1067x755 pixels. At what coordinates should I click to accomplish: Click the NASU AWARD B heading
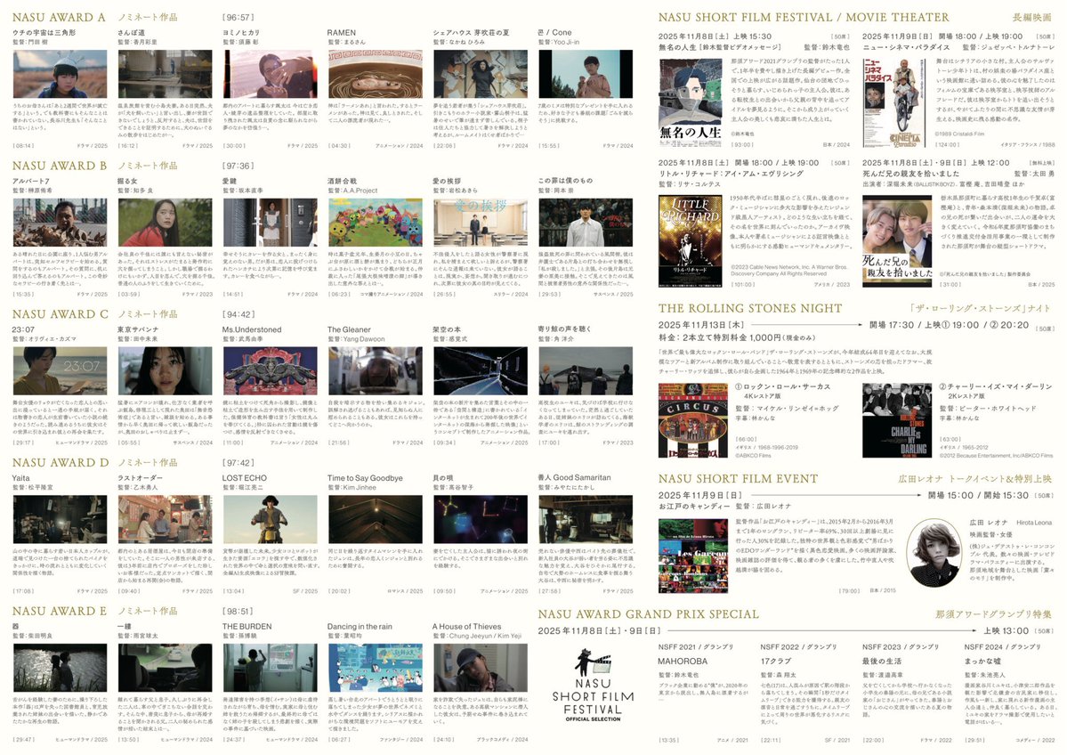coord(60,166)
